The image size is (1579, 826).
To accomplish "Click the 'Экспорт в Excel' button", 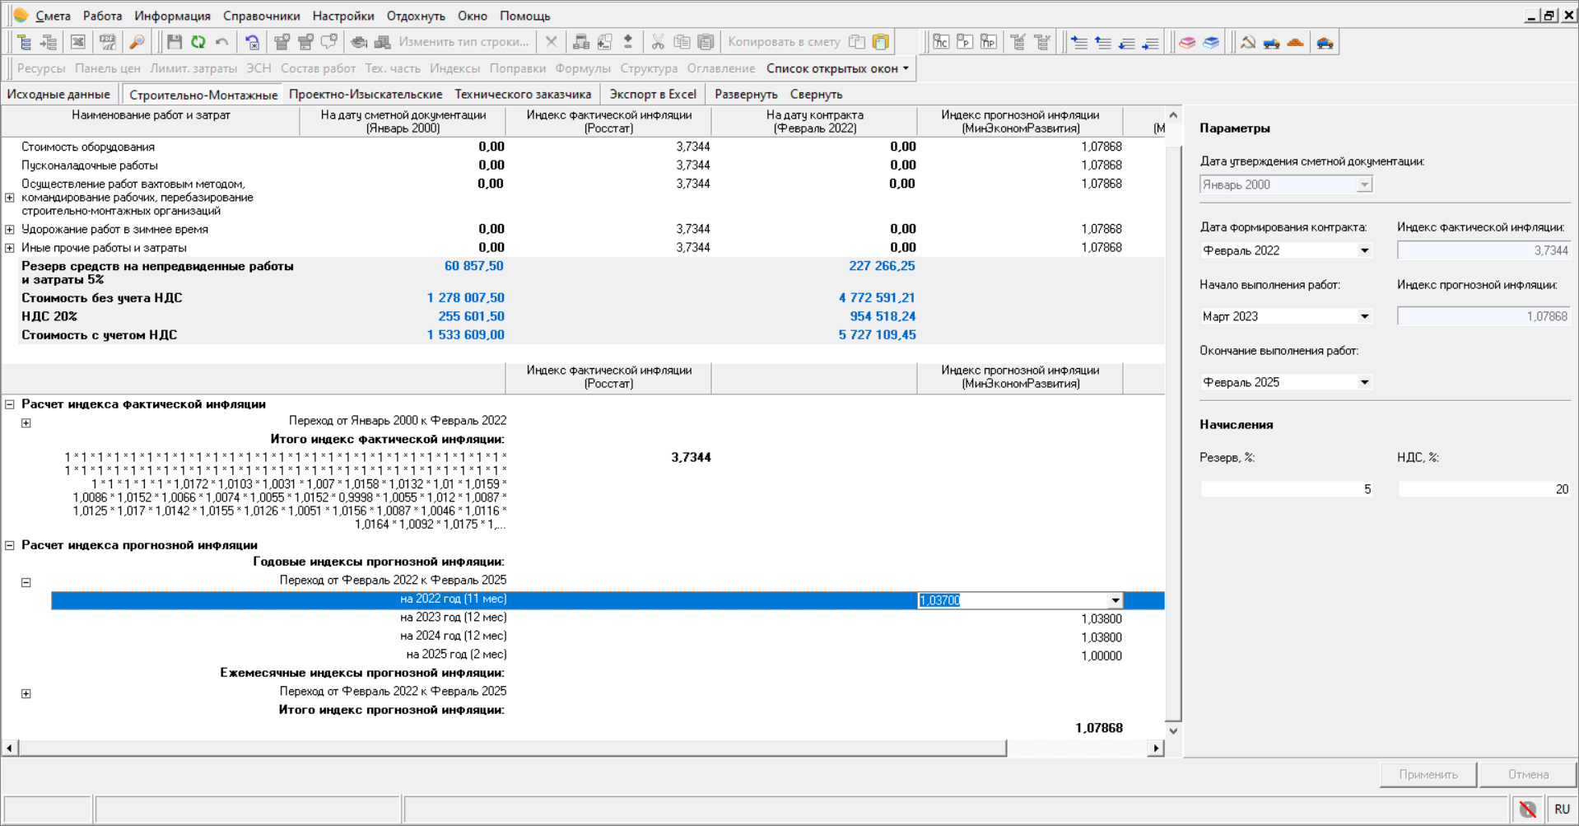I will click(x=652, y=95).
